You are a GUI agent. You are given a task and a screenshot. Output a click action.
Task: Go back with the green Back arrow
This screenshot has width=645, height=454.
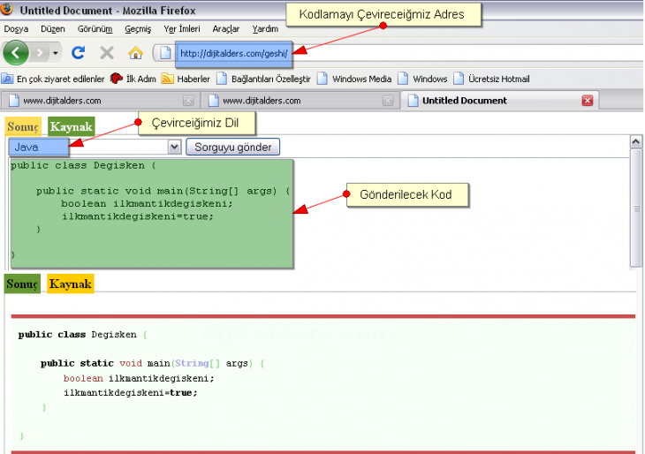[16, 53]
